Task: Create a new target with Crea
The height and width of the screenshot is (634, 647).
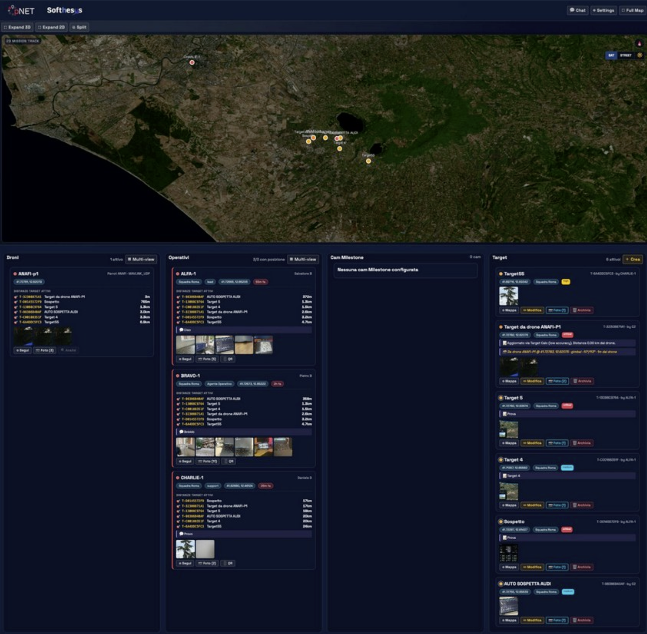Action: pos(633,259)
